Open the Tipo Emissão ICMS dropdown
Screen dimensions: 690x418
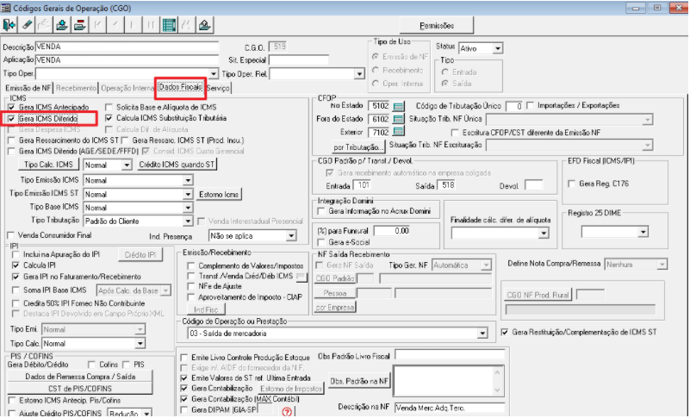coord(188,180)
